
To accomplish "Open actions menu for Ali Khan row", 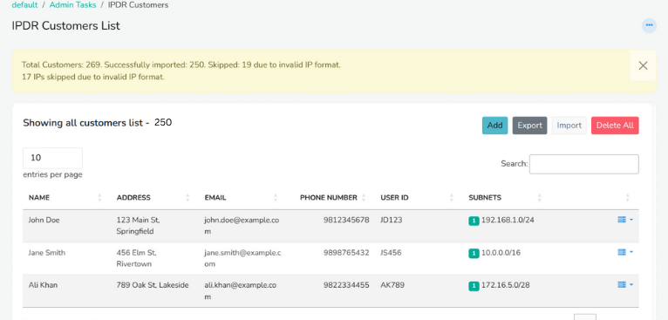I will coord(625,284).
